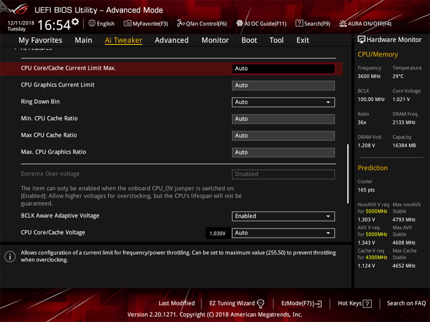Click the Hardware Monitor screen icon
This screenshot has width=430, height=322.
click(361, 40)
